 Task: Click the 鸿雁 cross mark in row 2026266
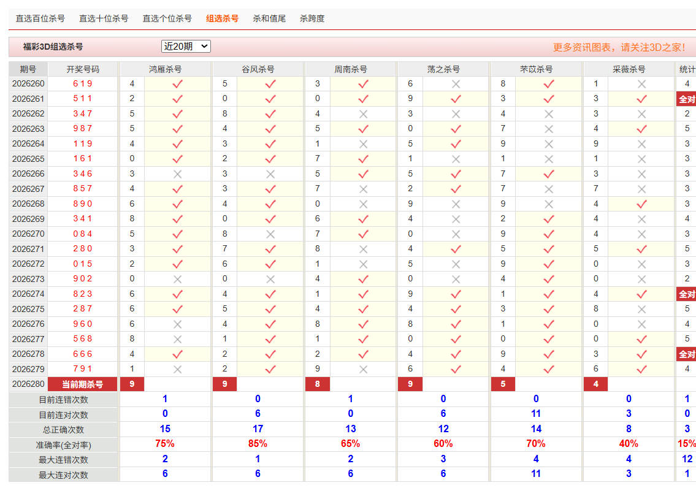[178, 174]
